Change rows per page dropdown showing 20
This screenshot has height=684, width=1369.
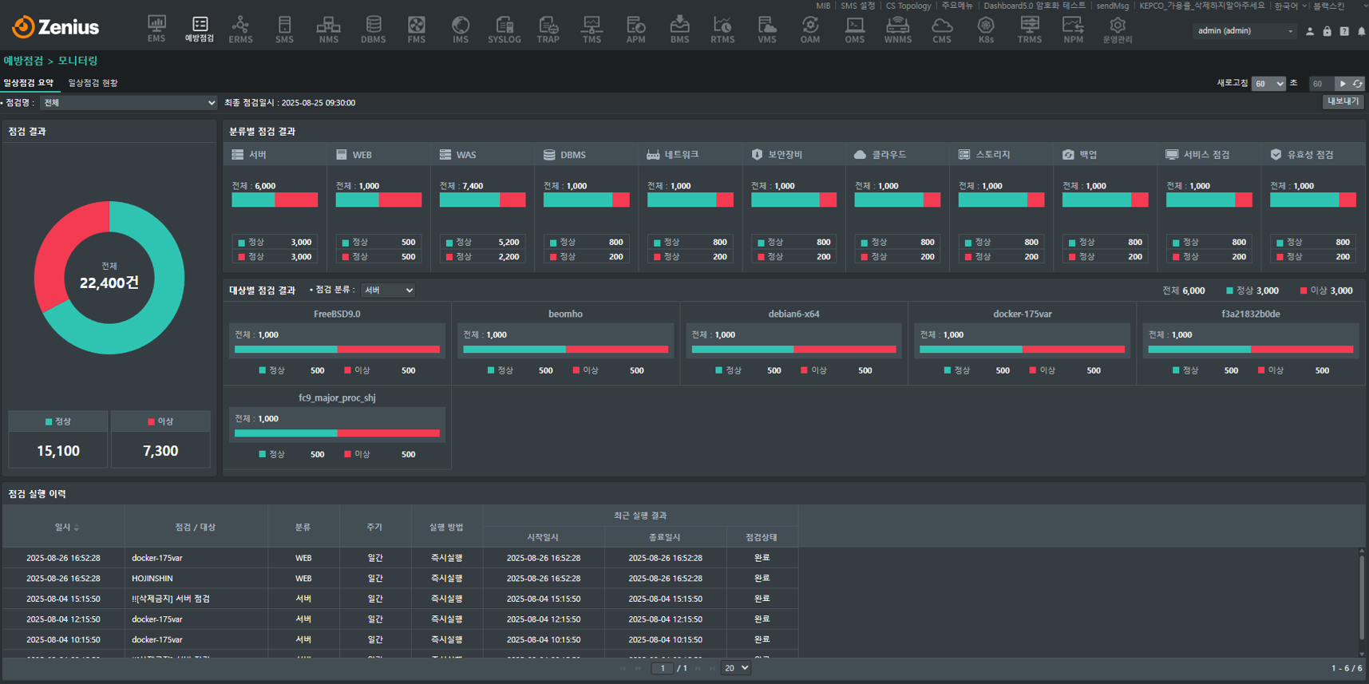735,668
